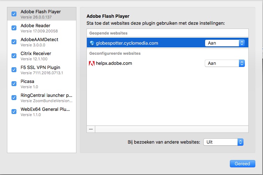Uncheck the F5 SSL VPN Plugin checkbox

(x=14, y=70)
